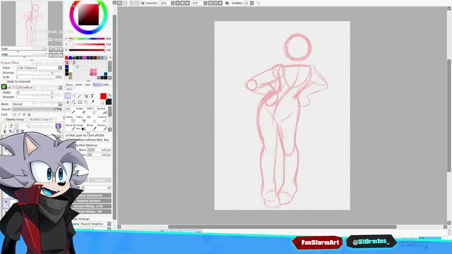Select the rectangular Selection tool
The width and height of the screenshot is (452, 254).
[x=67, y=96]
